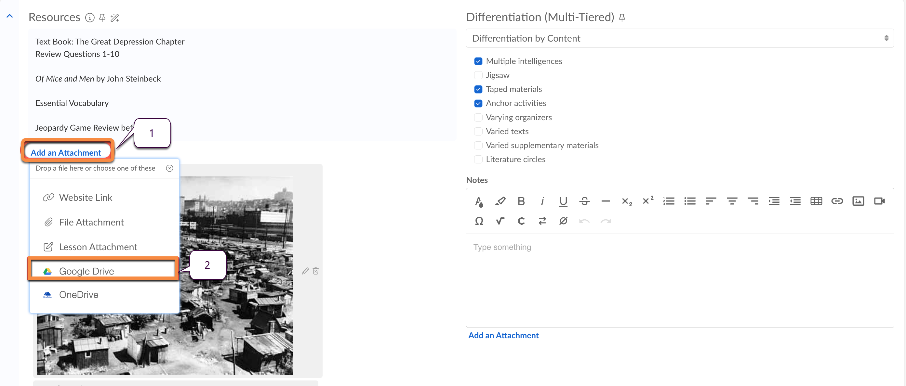Click Add an Attachment under Notes
Image resolution: width=906 pixels, height=386 pixels.
(x=503, y=335)
